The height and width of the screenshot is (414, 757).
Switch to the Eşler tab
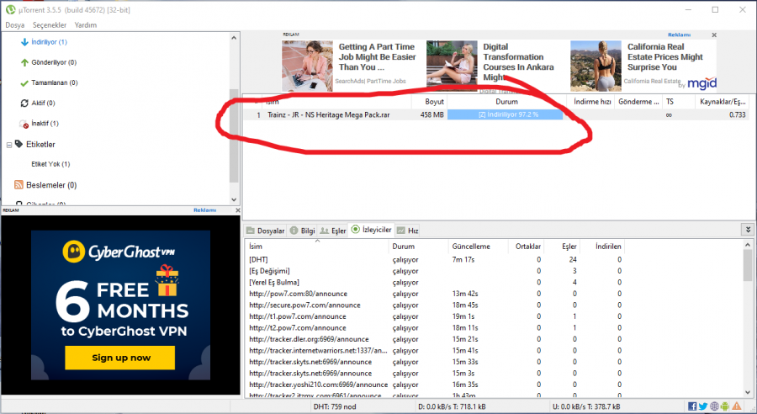point(333,231)
